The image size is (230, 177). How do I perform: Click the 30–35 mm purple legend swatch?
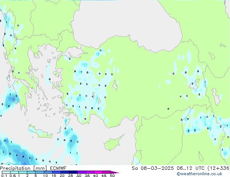(81, 172)
